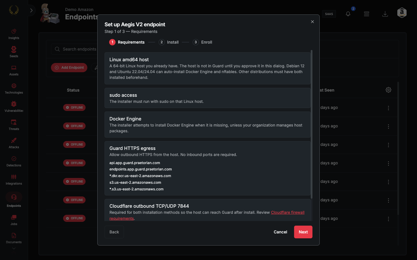
Task: Open row menu for seventh OFFLINE endpoint
Action: pyautogui.click(x=388, y=219)
